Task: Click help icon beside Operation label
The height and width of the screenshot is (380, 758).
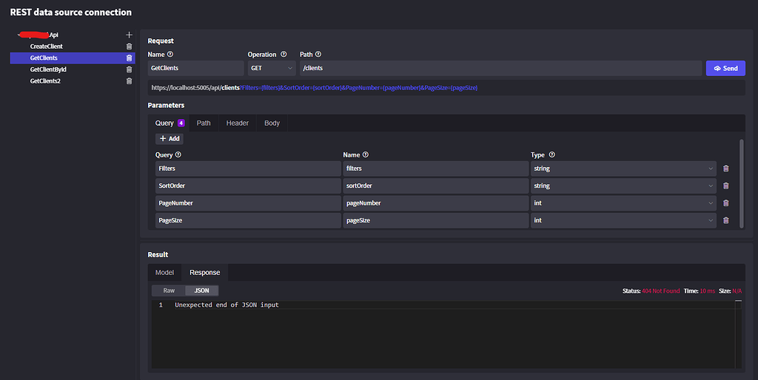Action: (x=284, y=54)
